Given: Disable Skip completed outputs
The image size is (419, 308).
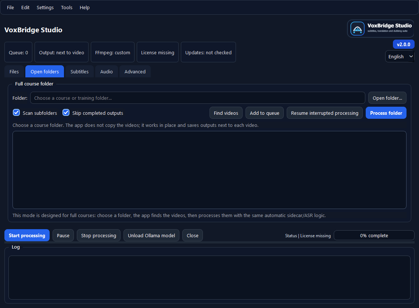Looking at the screenshot, I should tap(66, 113).
